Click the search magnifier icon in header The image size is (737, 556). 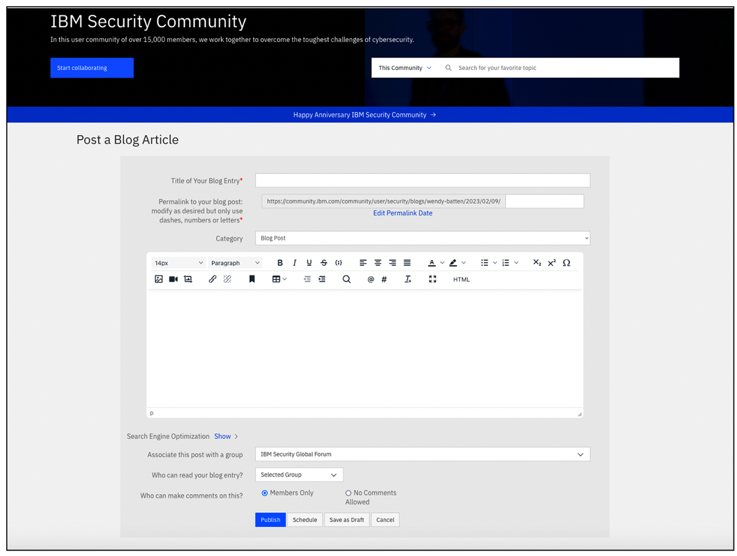click(448, 68)
